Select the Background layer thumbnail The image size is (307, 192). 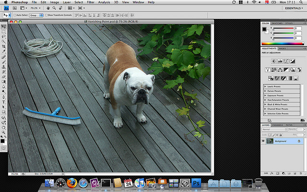click(x=270, y=141)
